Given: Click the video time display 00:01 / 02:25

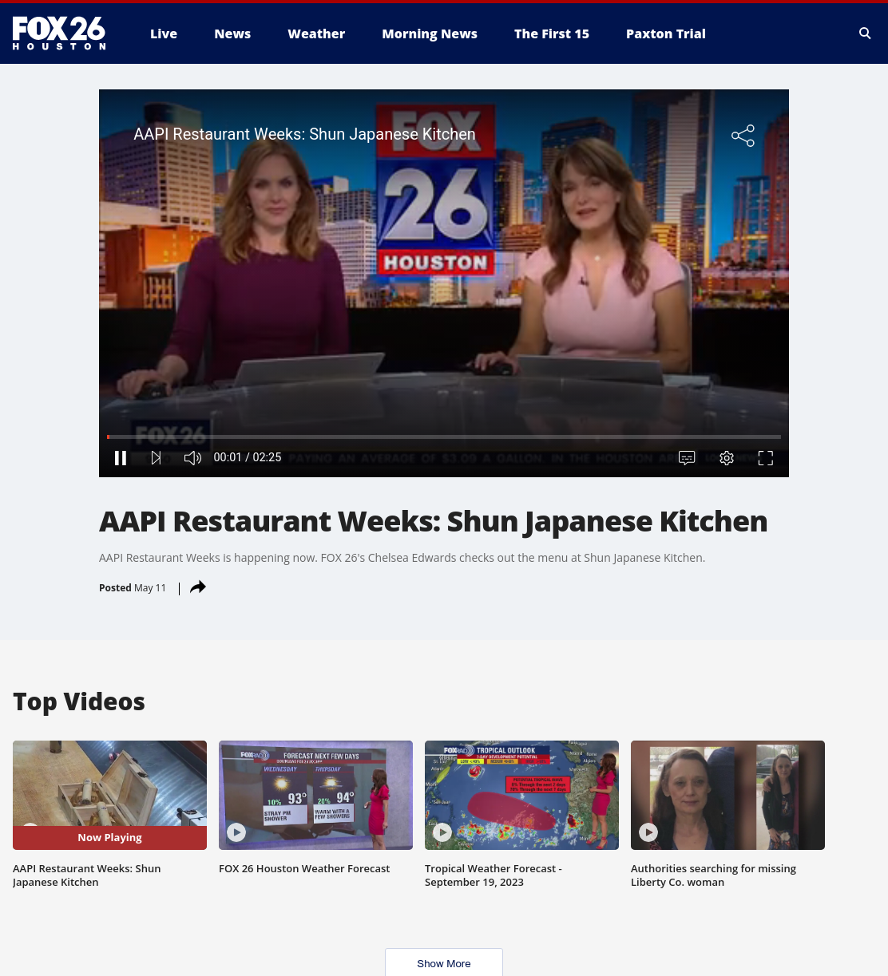Looking at the screenshot, I should click(x=248, y=457).
